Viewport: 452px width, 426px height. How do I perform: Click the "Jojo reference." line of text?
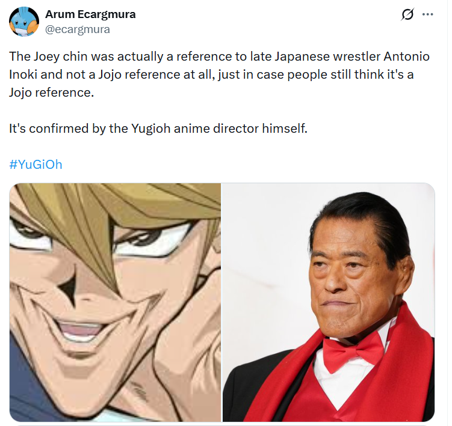[52, 93]
